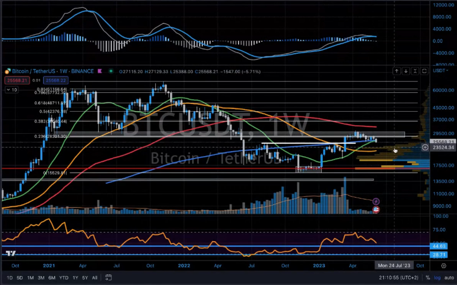Screen dimensions: 457x285
Task: Click the red sell price 25568.21 button
Action: click(x=16, y=80)
